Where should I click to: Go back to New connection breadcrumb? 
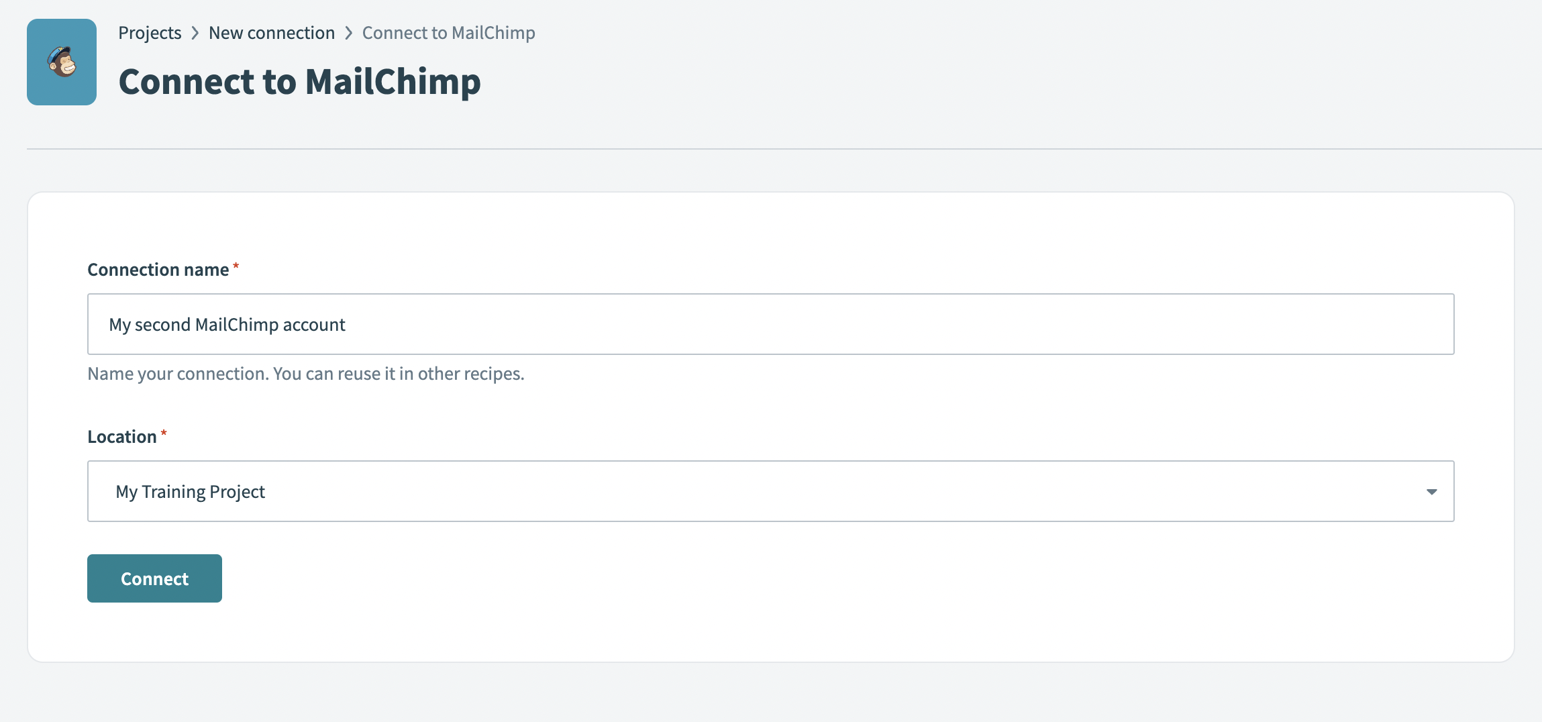click(272, 32)
